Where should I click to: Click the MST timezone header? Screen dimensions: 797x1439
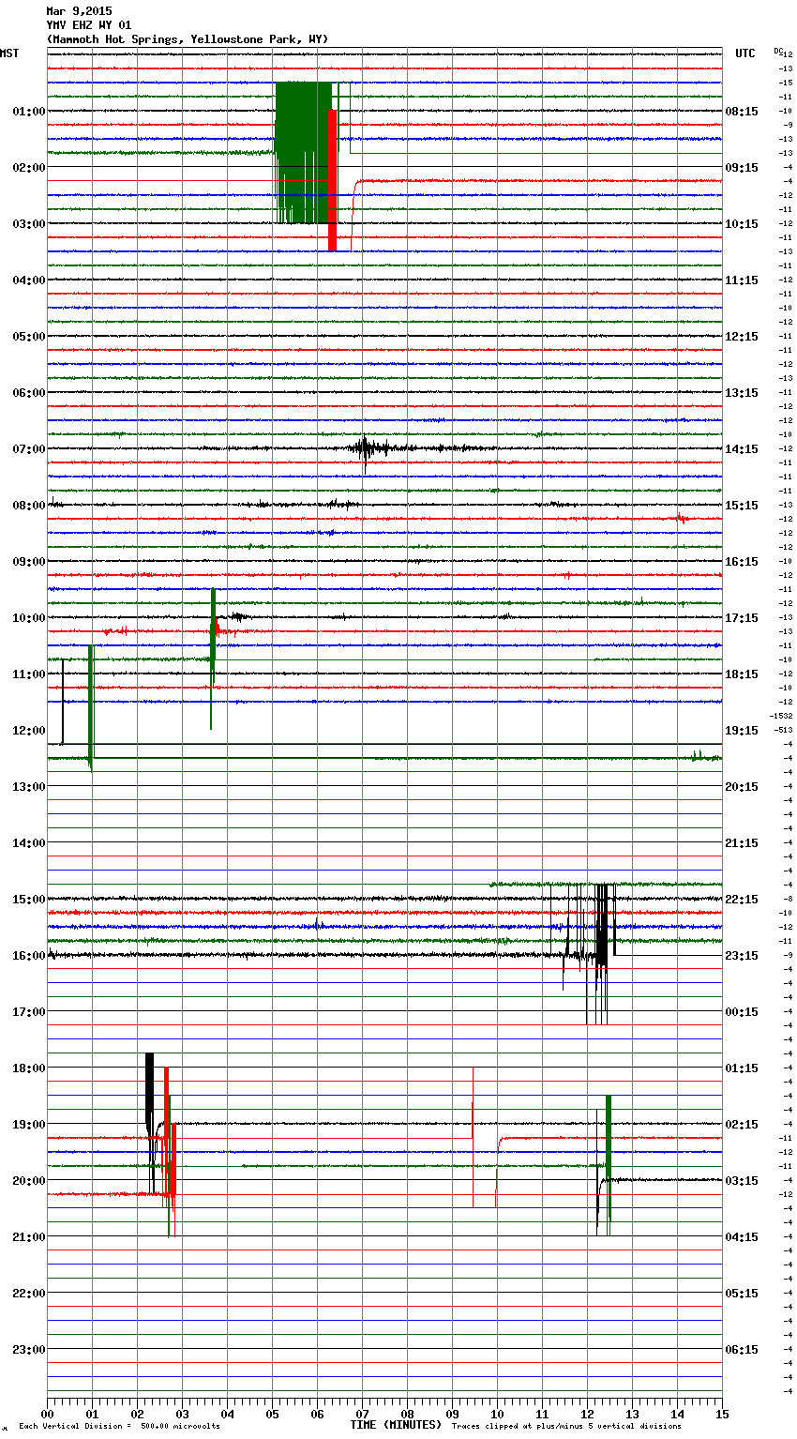pos(9,53)
